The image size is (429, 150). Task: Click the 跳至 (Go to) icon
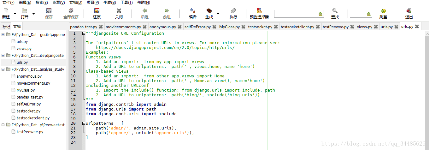click(383, 11)
